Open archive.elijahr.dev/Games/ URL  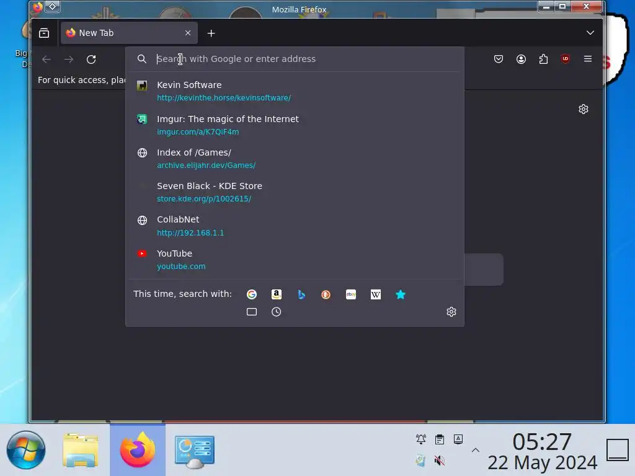coord(206,165)
